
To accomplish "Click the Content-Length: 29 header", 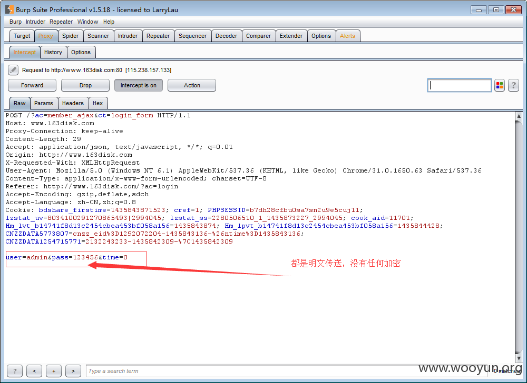I will coord(43,139).
